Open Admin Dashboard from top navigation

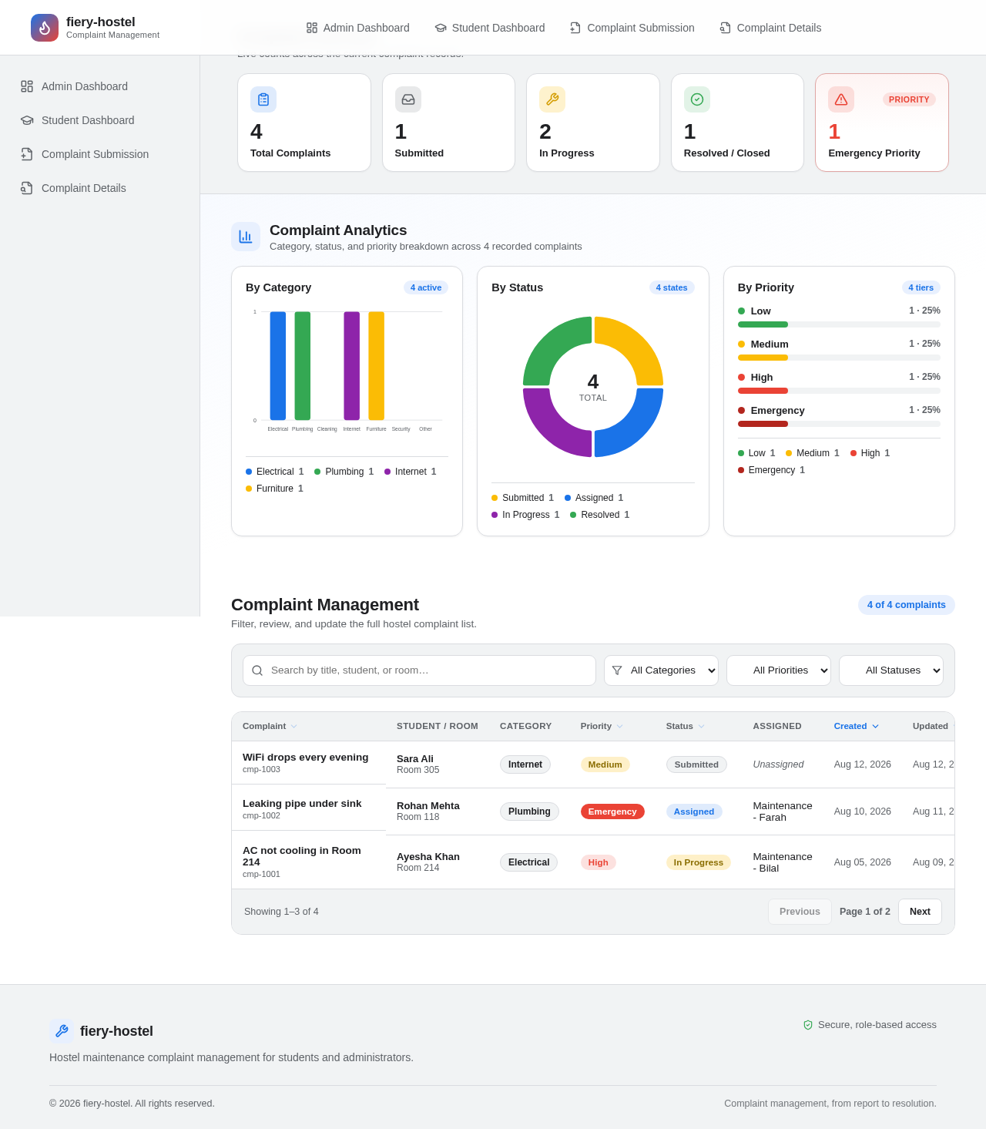pos(357,28)
